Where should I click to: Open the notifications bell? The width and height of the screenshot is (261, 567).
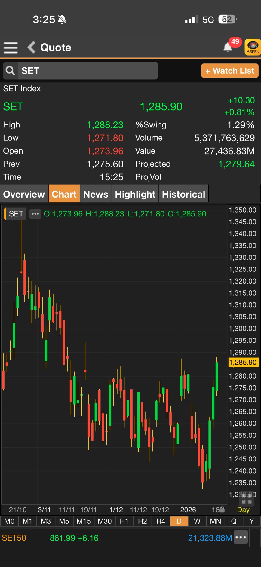coord(228,47)
